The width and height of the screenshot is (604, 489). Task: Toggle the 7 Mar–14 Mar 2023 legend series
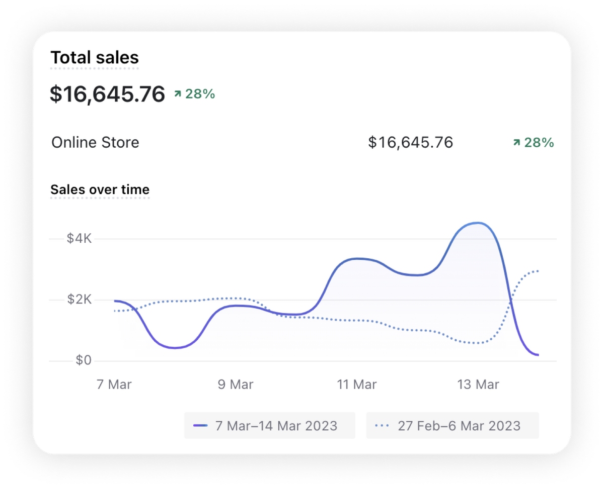click(x=269, y=426)
